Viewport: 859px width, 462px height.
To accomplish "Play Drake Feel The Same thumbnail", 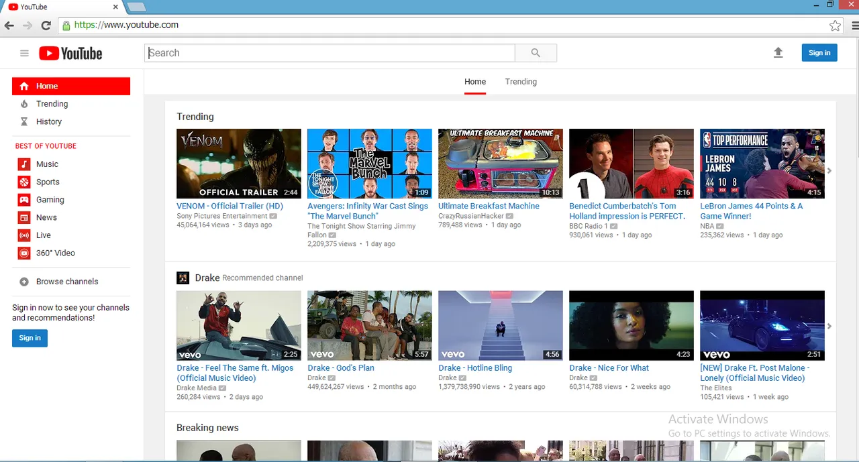I will (239, 326).
